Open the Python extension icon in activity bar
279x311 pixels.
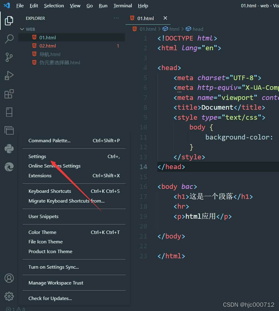coord(9,149)
